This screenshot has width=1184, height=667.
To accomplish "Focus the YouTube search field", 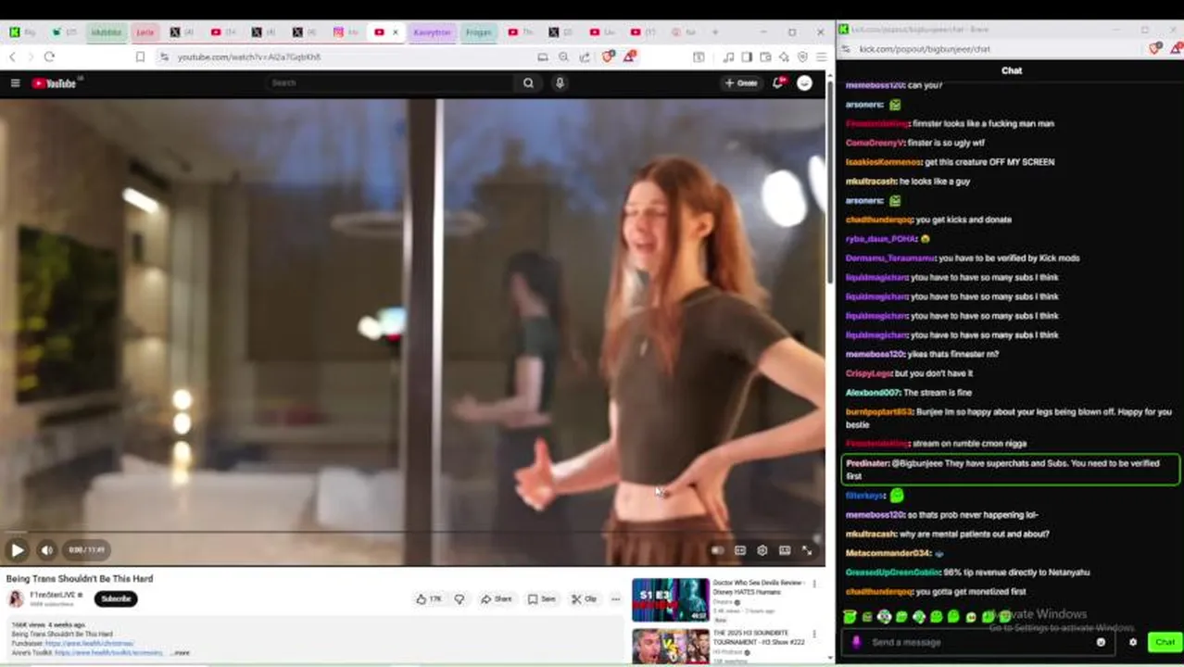I will (389, 83).
